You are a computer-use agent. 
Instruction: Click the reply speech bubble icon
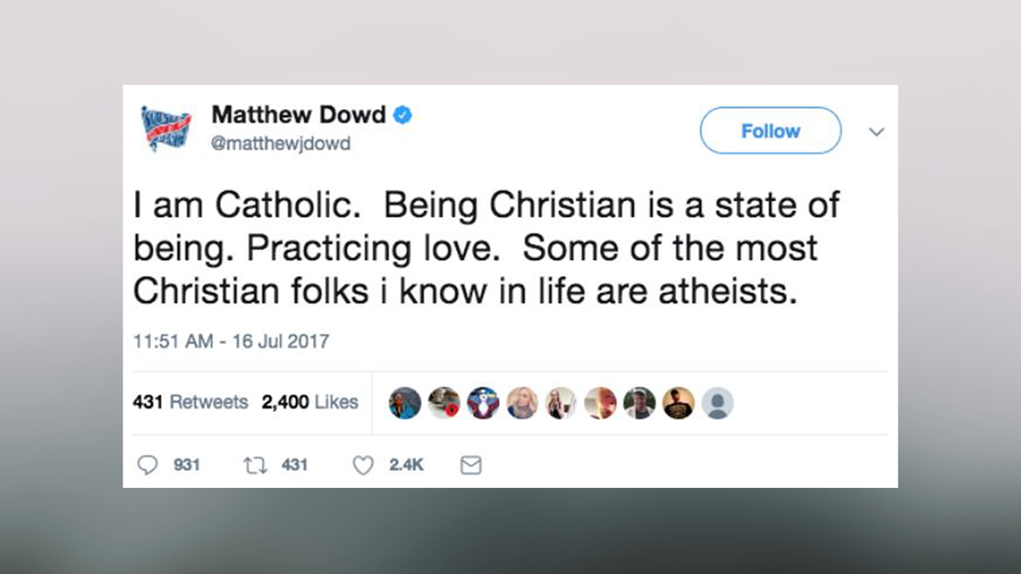pos(148,465)
